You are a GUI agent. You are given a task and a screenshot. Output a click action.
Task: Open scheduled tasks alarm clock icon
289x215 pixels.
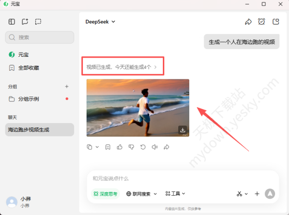click(x=262, y=22)
